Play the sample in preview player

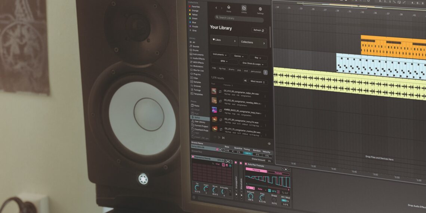(x=219, y=137)
